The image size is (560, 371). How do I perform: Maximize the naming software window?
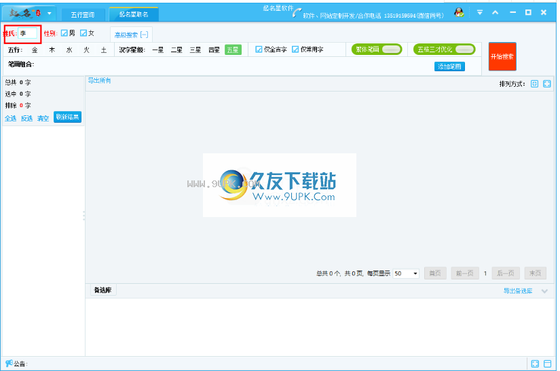[528, 12]
